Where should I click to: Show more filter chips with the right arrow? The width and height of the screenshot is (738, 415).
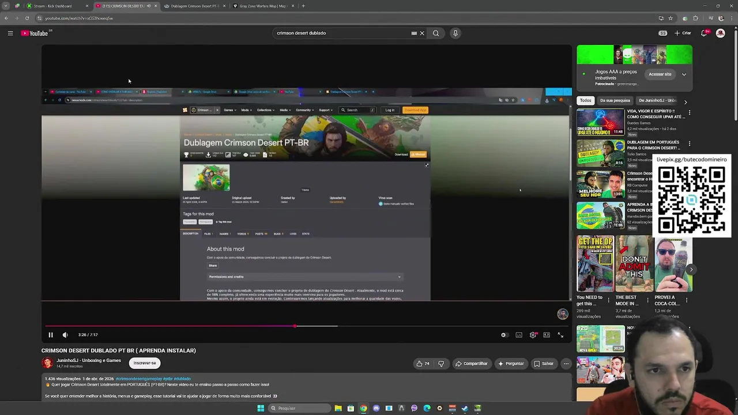click(686, 102)
